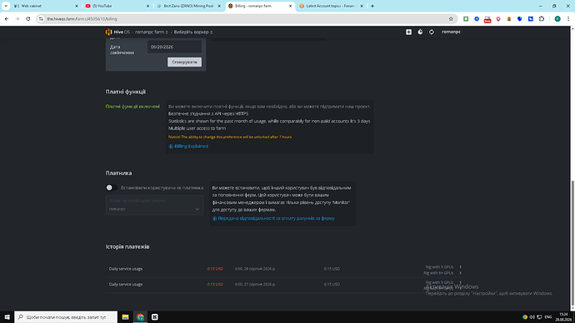Open the tab search dropdown arrow

pyautogui.click(x=6, y=6)
